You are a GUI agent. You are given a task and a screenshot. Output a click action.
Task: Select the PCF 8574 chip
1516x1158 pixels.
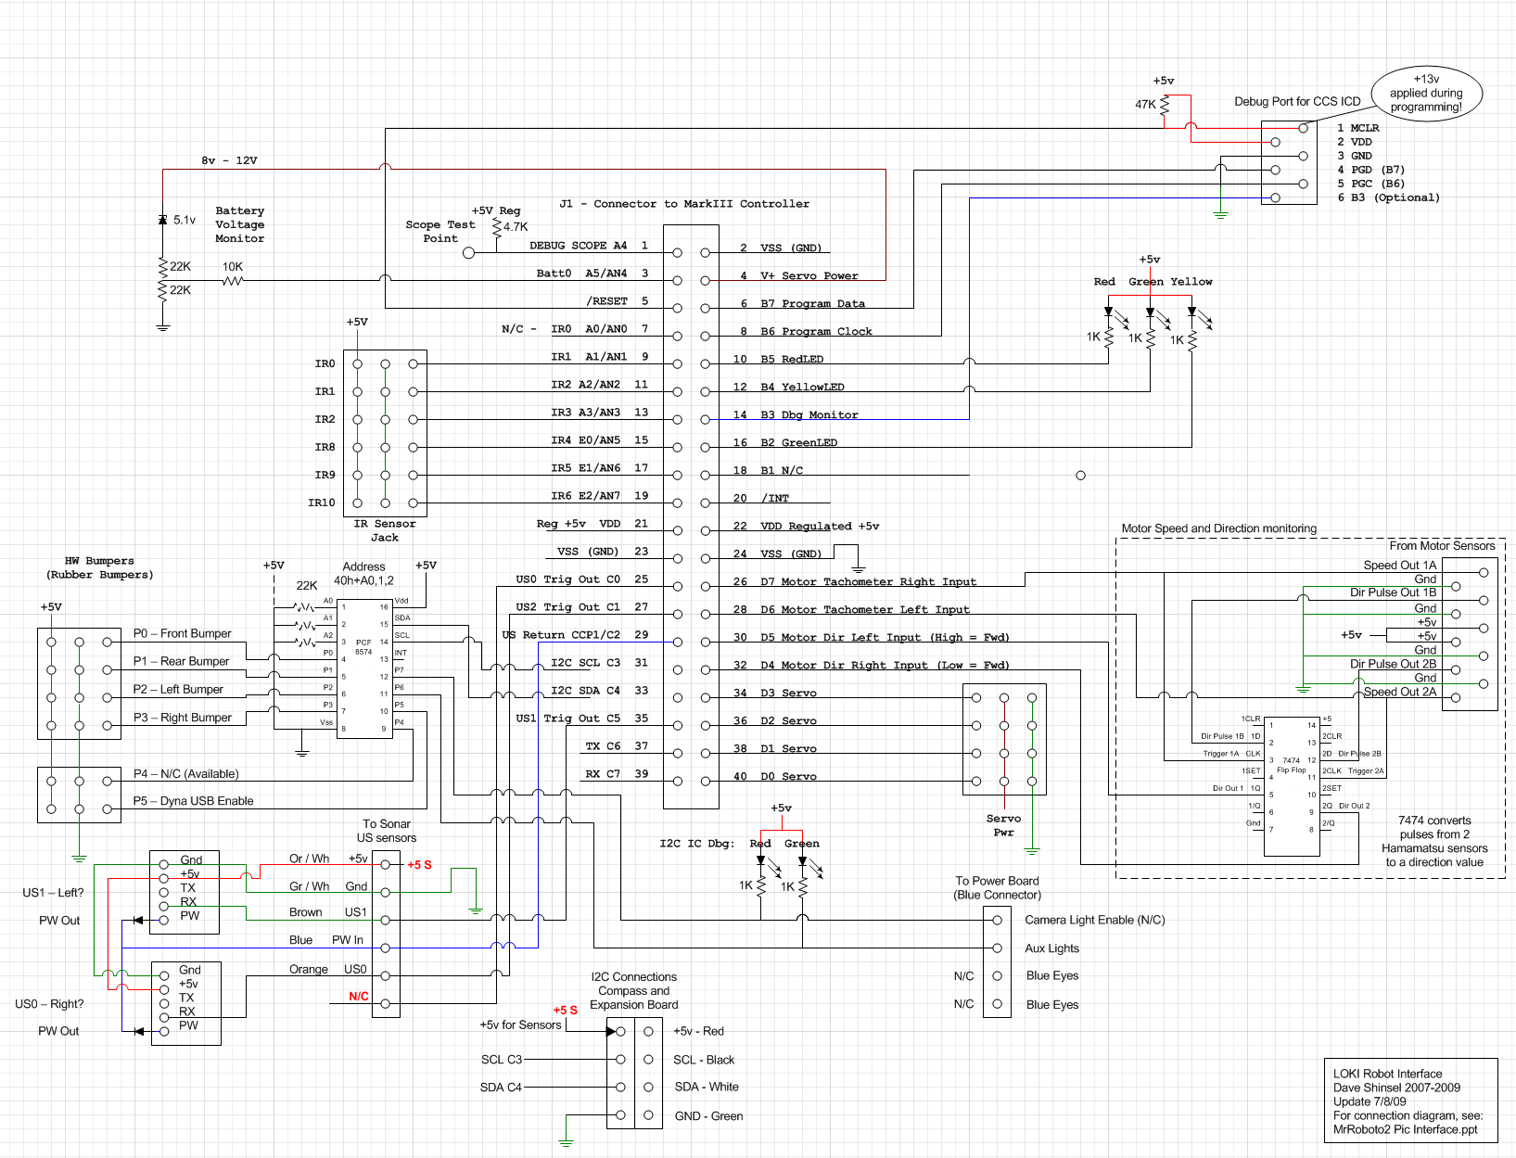click(x=364, y=666)
